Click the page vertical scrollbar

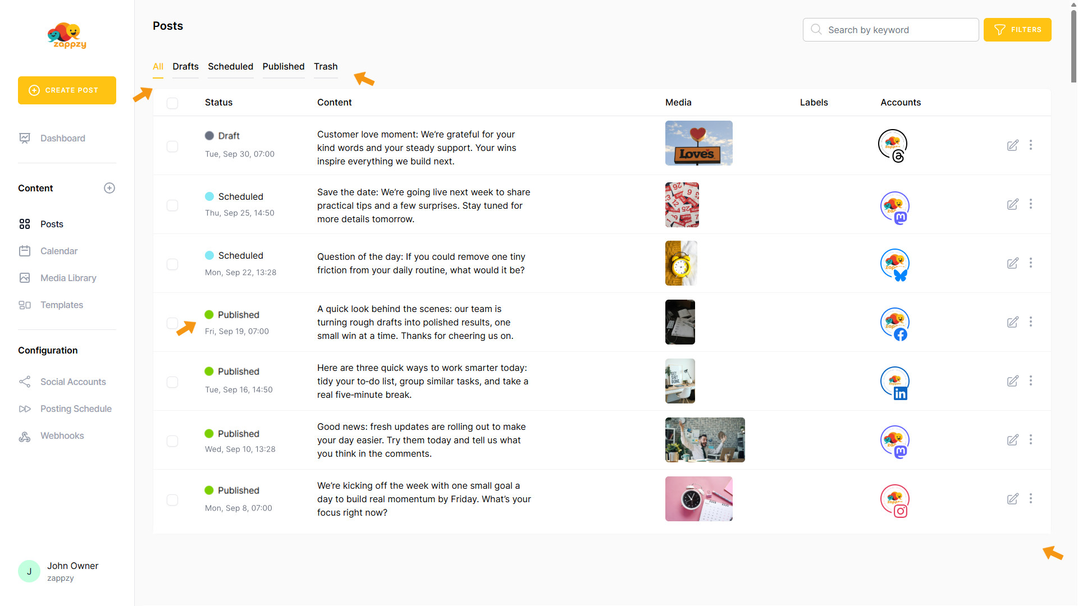[x=1074, y=45]
